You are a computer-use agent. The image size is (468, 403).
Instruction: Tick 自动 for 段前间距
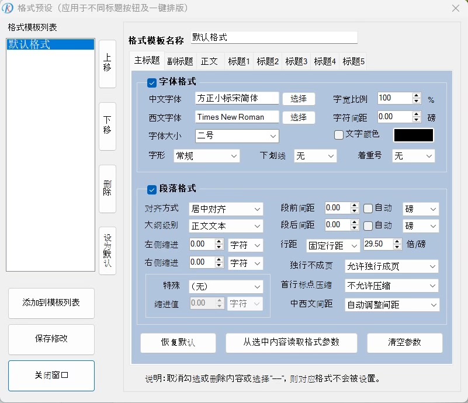(x=368, y=209)
